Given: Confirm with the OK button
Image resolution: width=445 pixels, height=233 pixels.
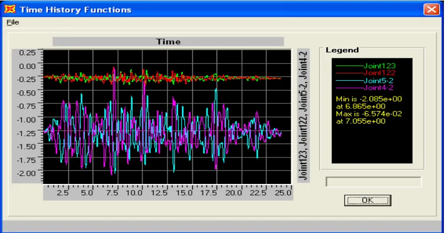Looking at the screenshot, I should click(367, 200).
